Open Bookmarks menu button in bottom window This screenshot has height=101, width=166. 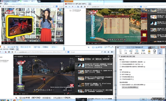coord(112,52)
